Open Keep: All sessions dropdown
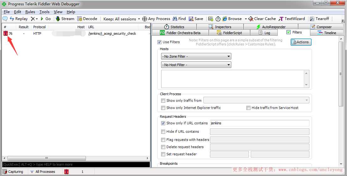The image size is (347, 176). click(x=122, y=19)
